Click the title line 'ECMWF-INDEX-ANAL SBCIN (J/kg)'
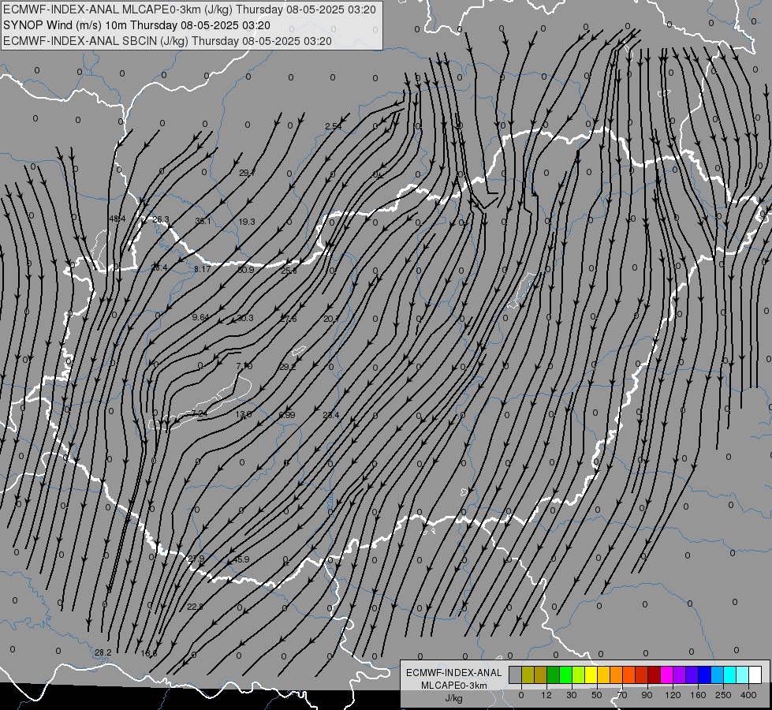Image resolution: width=772 pixels, height=710 pixels. 96,41
